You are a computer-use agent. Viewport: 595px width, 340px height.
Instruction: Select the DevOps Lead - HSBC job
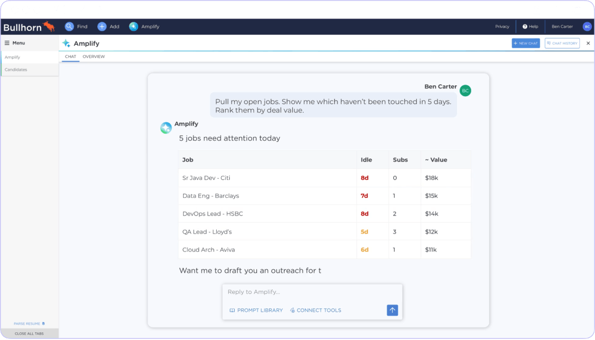[212, 213]
